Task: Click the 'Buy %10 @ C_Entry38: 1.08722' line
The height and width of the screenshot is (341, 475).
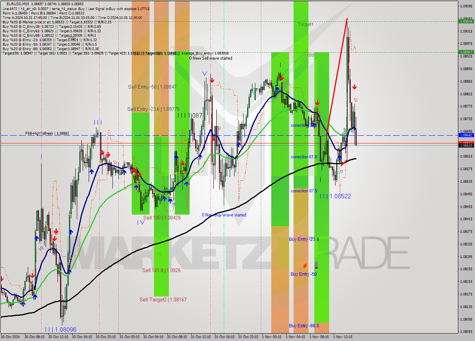Action: pos(28,26)
